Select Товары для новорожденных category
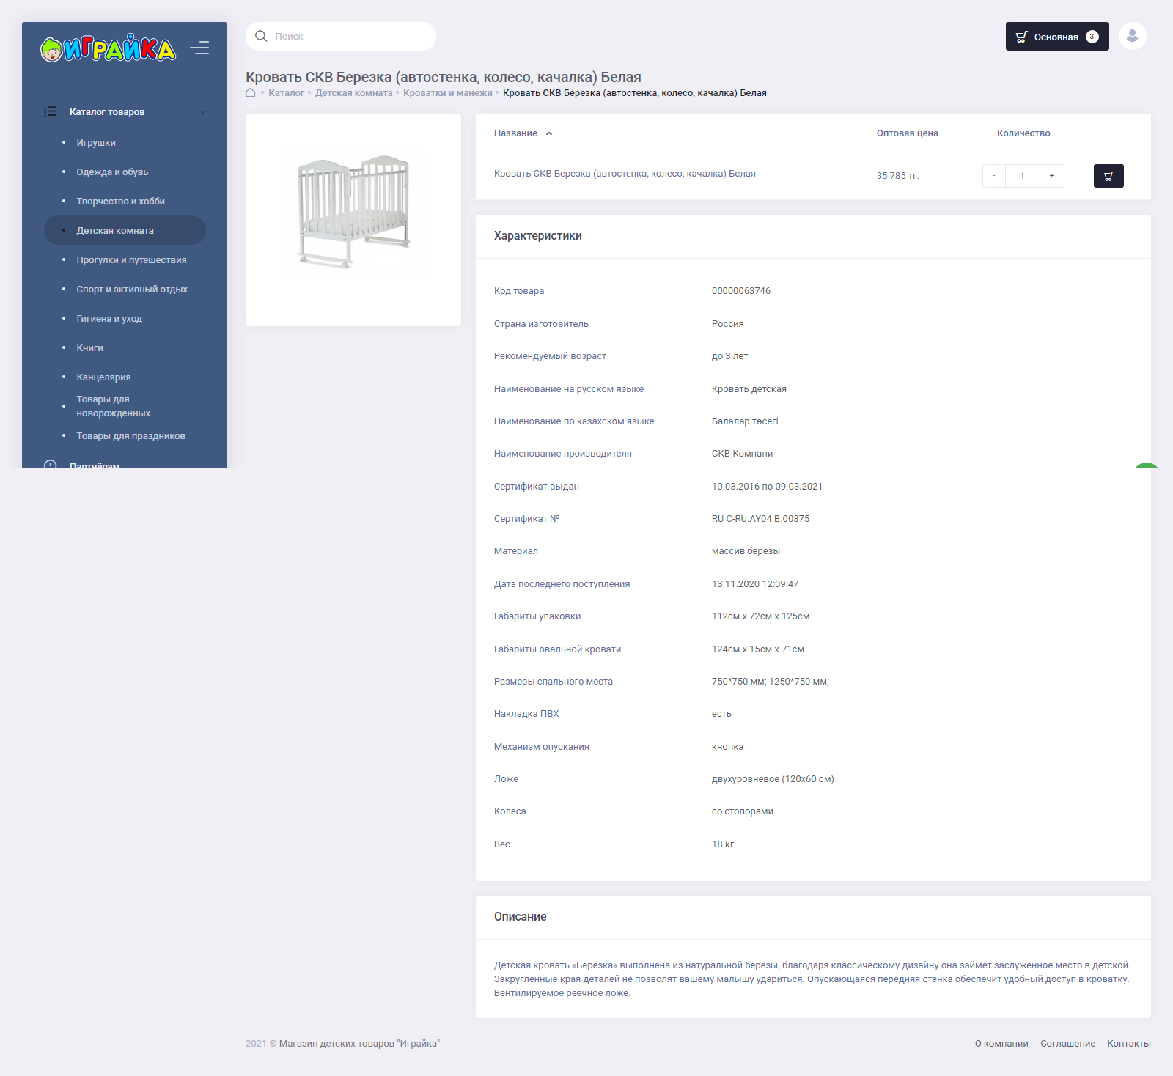 click(x=114, y=406)
